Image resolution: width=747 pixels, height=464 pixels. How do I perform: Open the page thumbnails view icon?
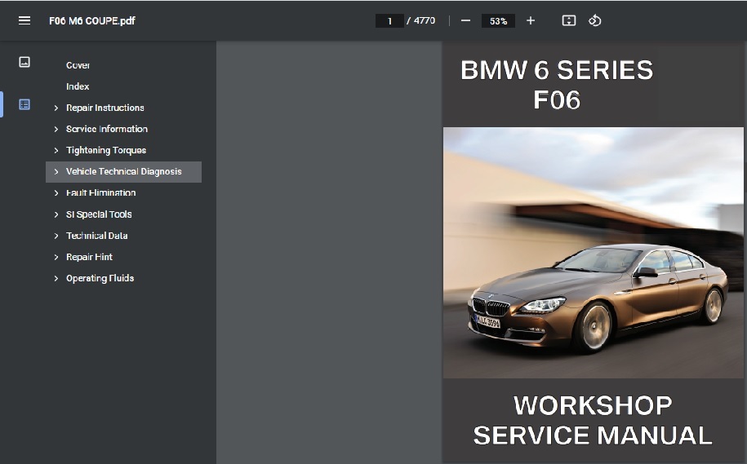[24, 62]
